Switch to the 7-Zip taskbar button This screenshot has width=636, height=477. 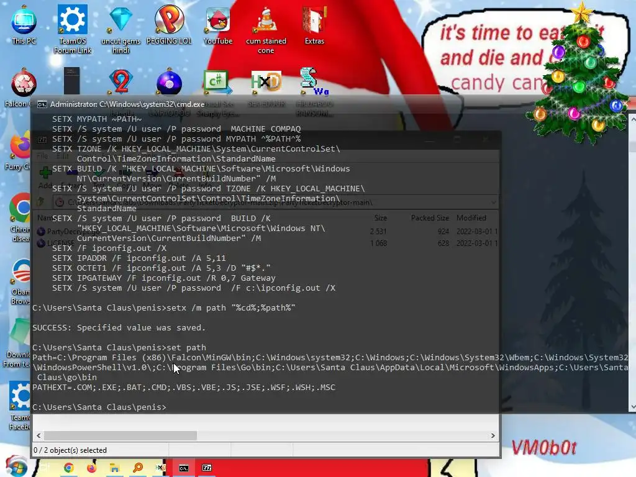point(207,468)
